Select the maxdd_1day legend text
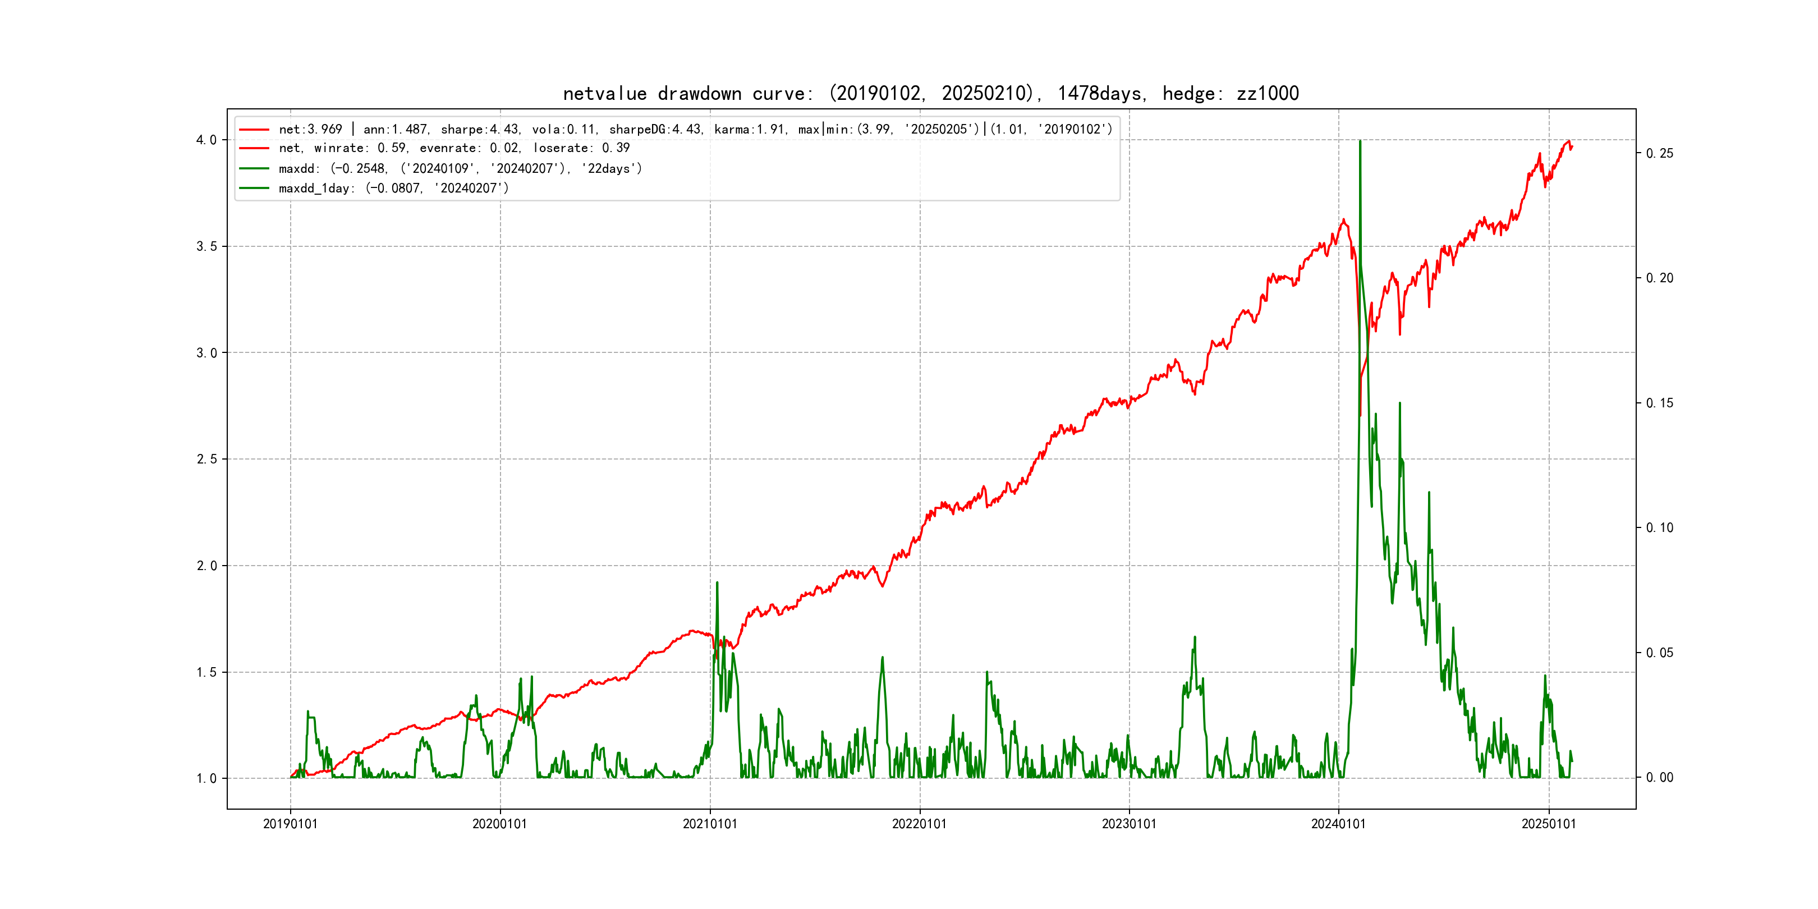The image size is (1818, 909). [x=393, y=189]
